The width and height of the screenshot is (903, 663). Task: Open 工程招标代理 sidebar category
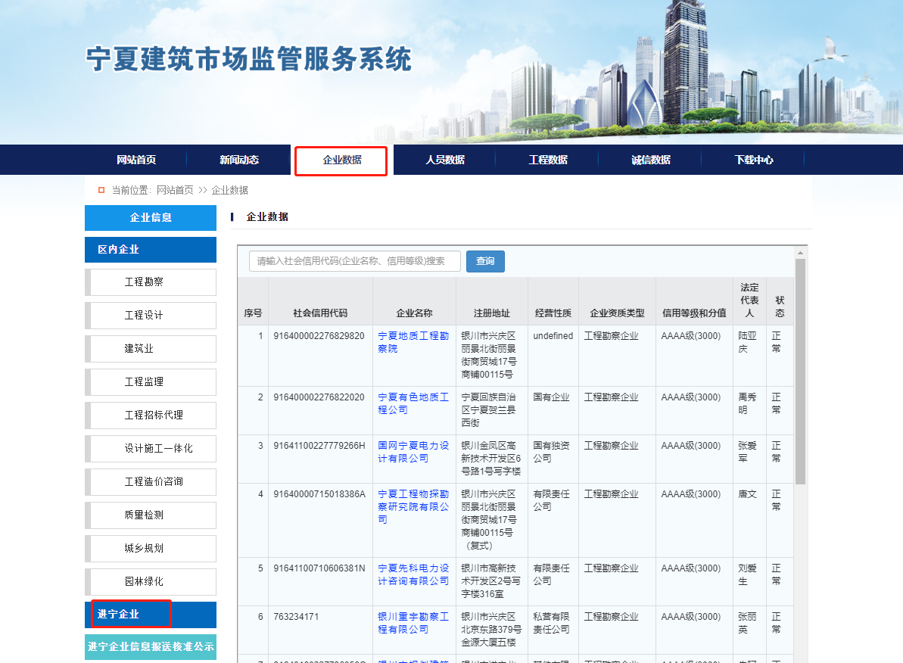click(154, 416)
